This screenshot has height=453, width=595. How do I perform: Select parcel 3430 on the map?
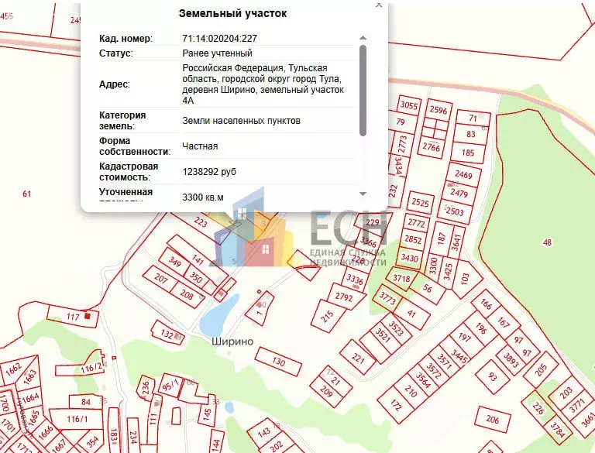click(409, 259)
